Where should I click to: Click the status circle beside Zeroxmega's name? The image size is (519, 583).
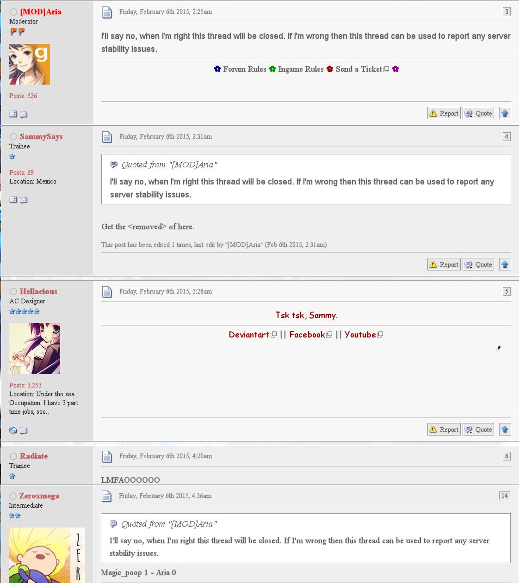[x=13, y=496]
